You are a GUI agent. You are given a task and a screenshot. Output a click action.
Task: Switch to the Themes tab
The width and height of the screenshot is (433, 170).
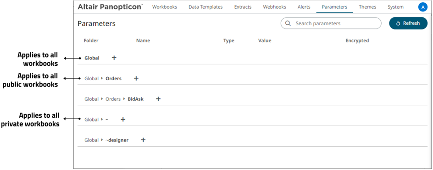(367, 7)
